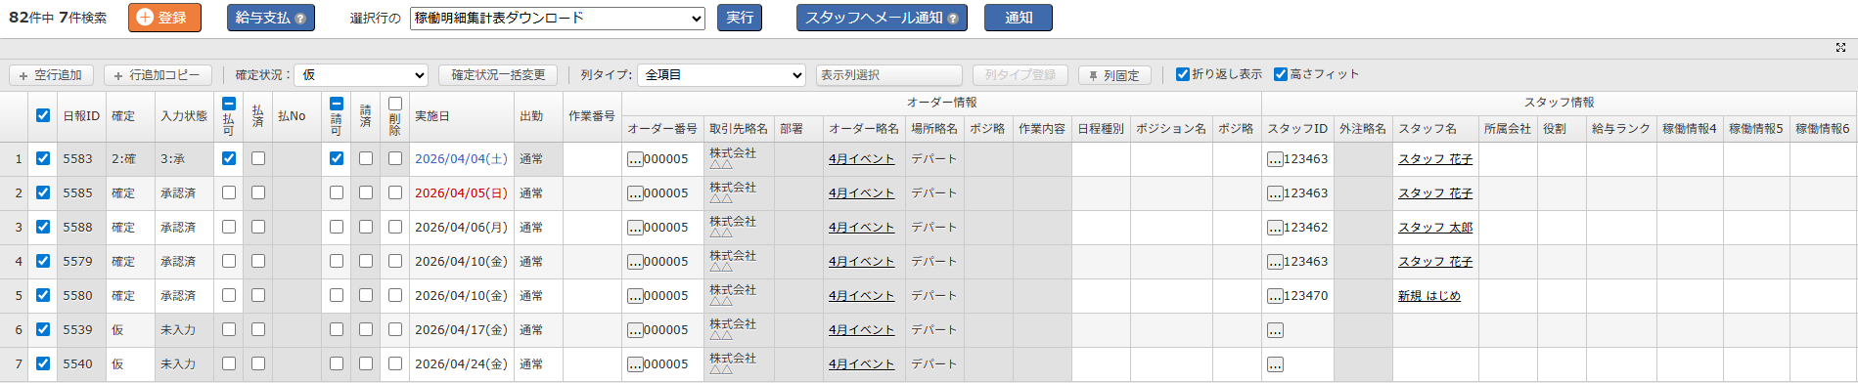
Task: Open the 確定状況 dropdown
Action: point(361,75)
